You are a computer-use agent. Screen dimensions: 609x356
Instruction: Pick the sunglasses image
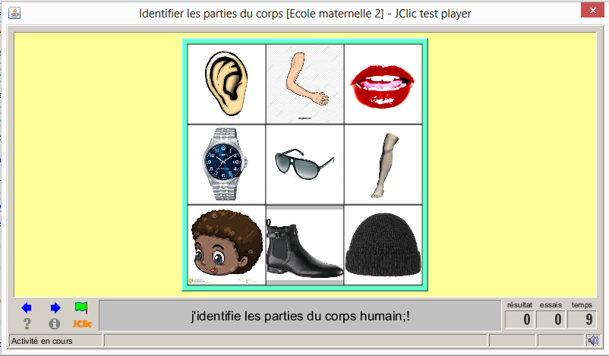point(305,165)
